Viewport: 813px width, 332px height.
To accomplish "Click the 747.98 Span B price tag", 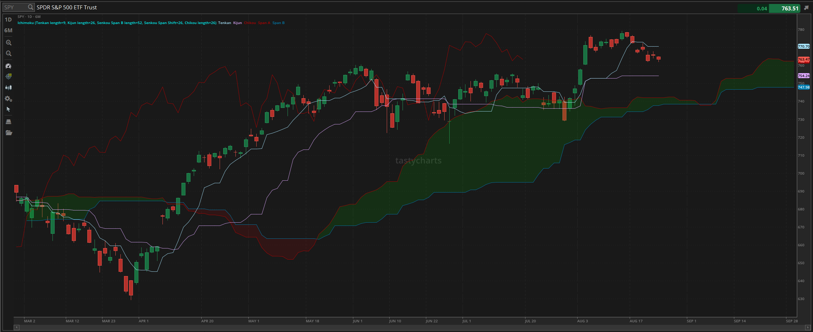I will coord(804,87).
